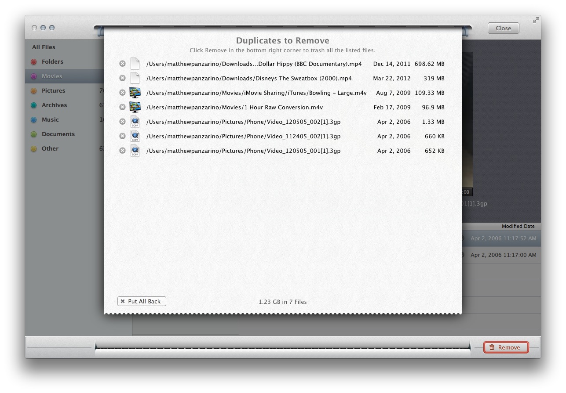
Task: Select the Movies category
Action: (x=52, y=76)
